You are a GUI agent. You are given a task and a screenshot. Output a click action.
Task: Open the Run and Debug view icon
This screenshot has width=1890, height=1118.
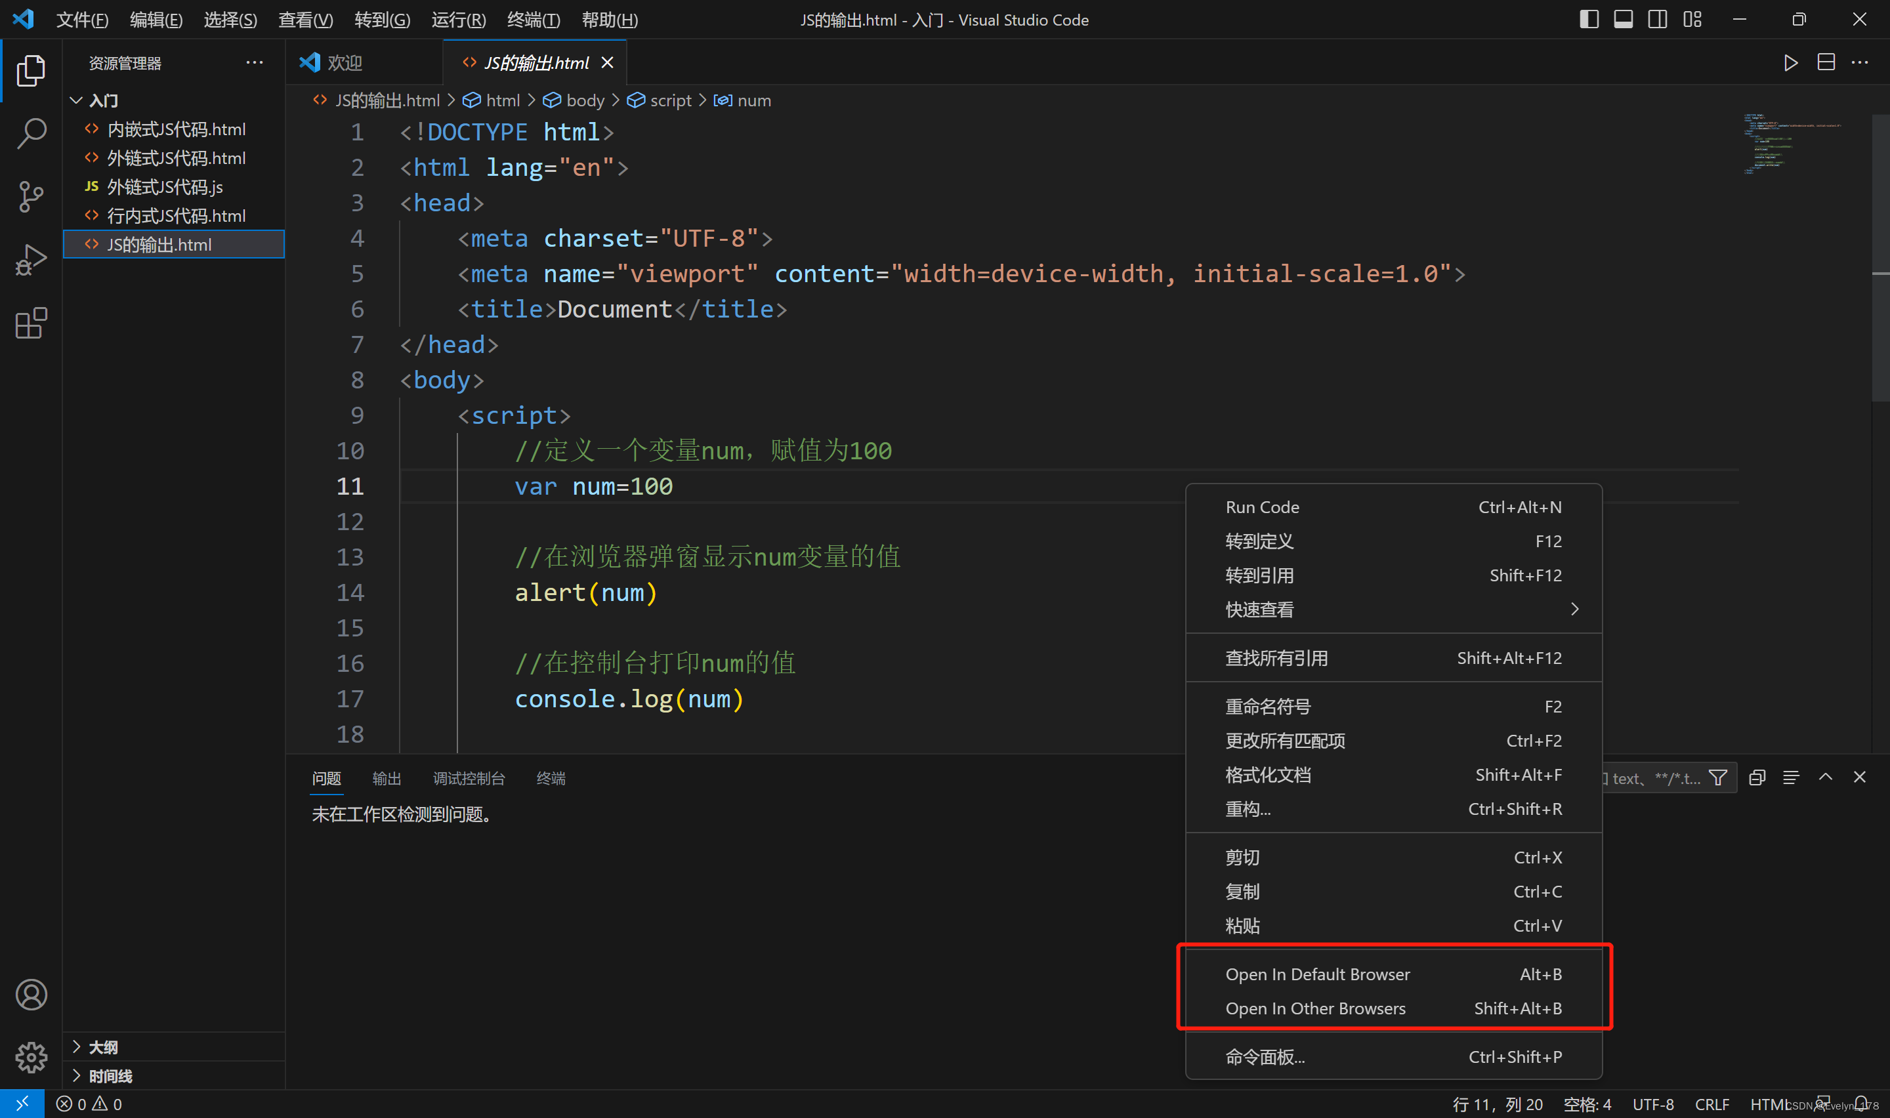[31, 260]
